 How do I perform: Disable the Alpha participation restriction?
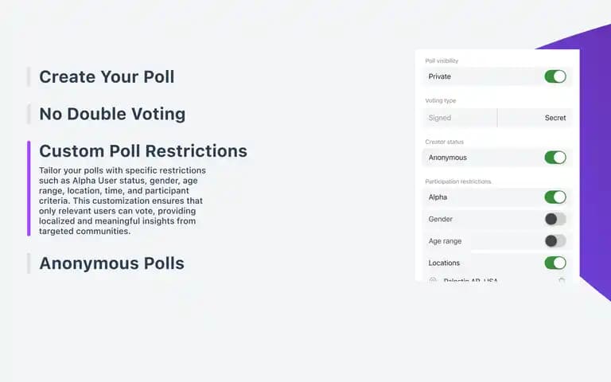coord(555,197)
